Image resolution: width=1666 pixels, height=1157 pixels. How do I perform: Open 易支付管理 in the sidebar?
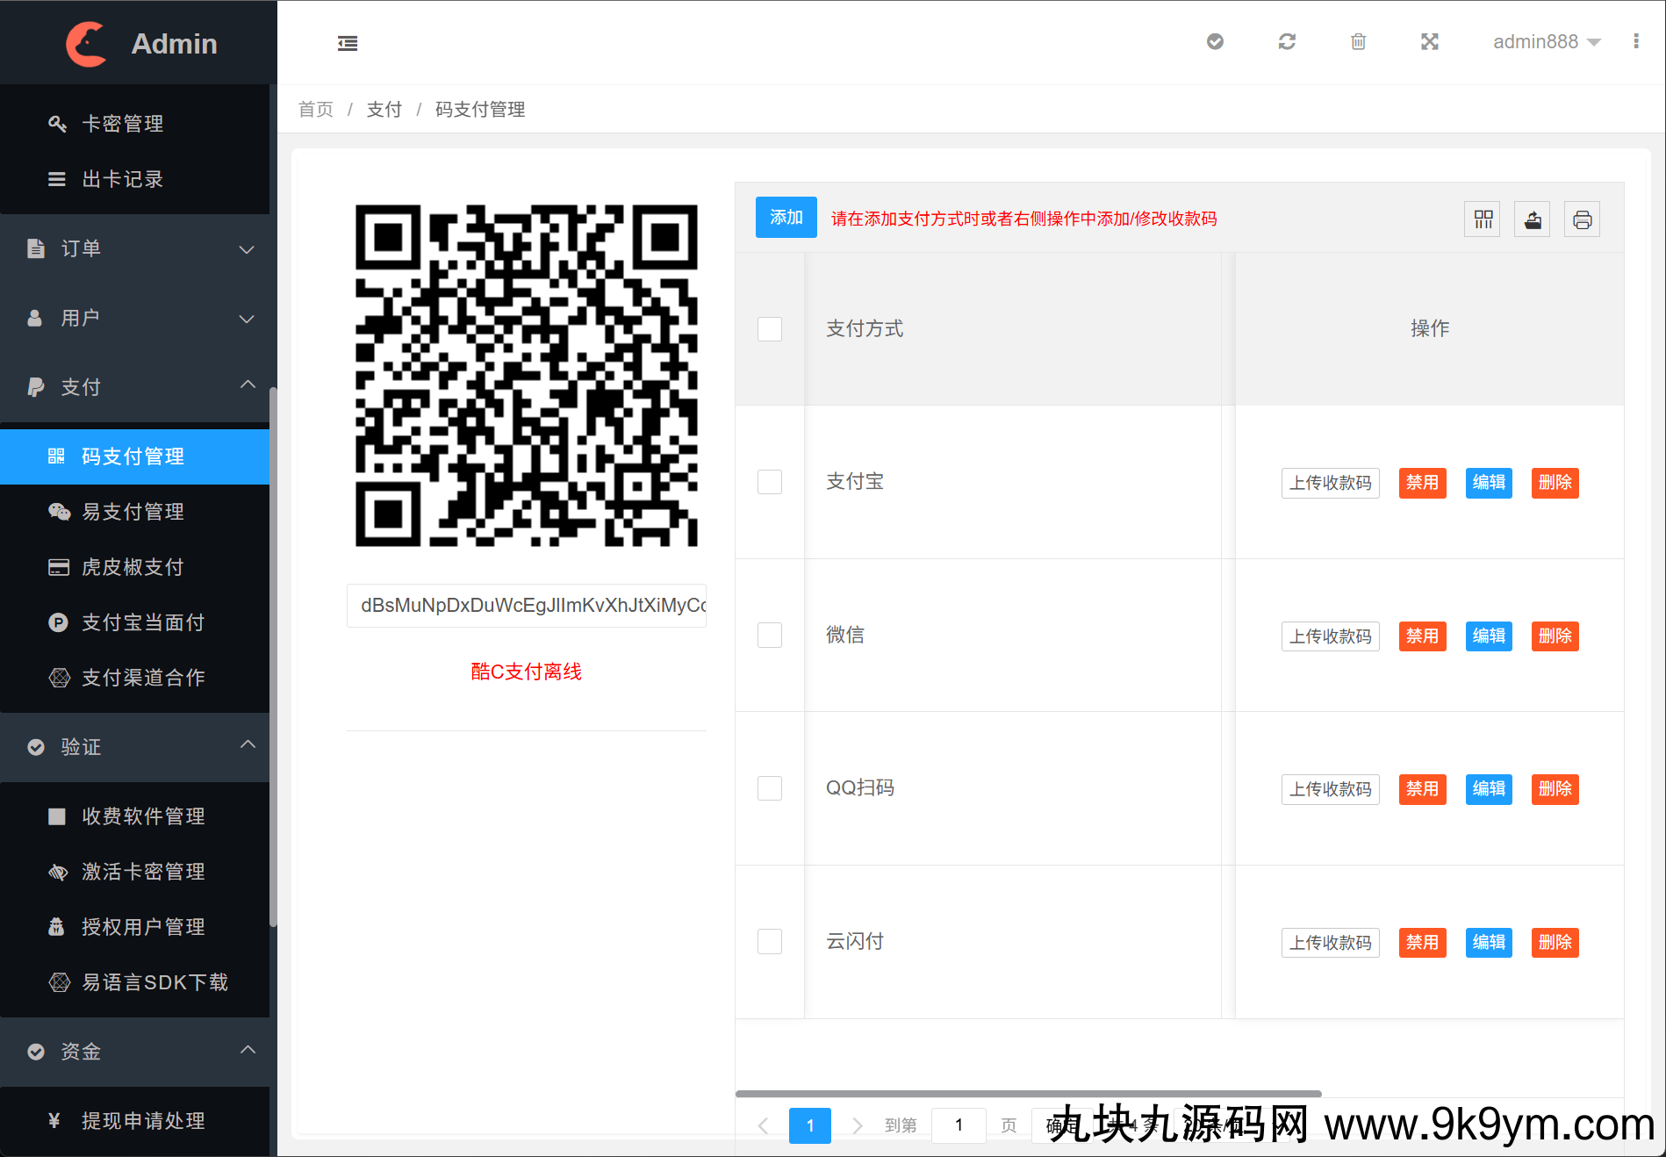(133, 512)
